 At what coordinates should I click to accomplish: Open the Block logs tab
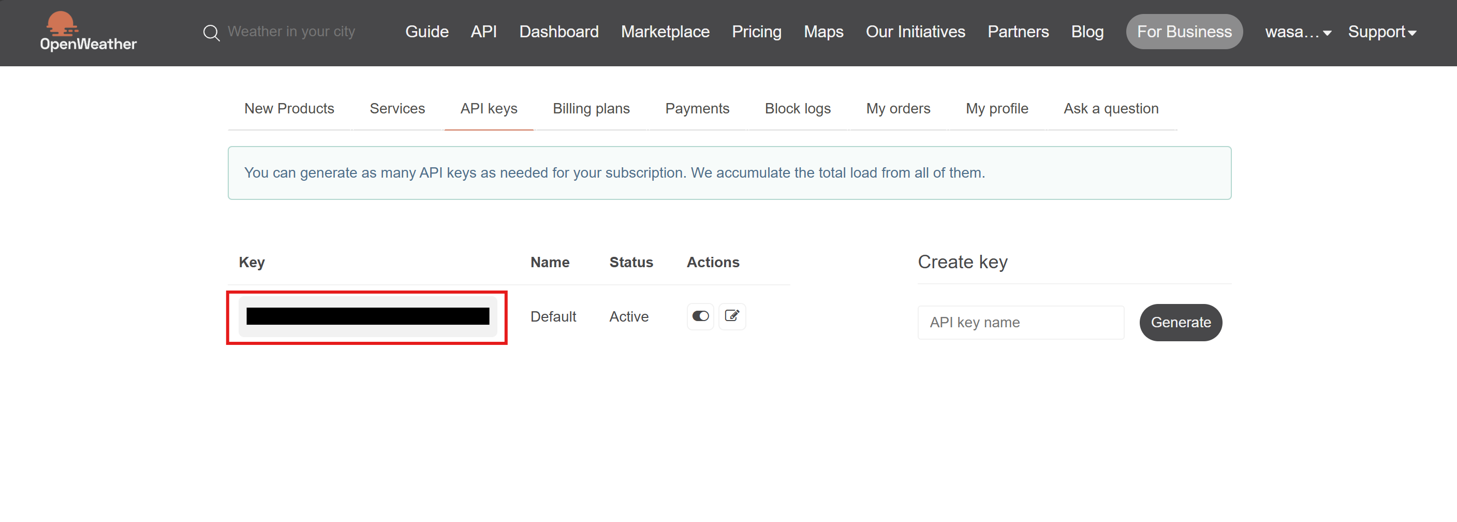tap(797, 108)
